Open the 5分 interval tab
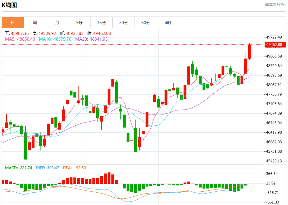 pos(79,23)
